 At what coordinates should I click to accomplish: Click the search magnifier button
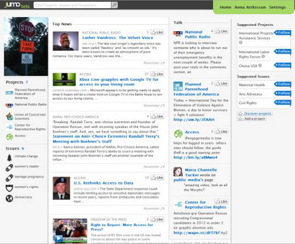[x=115, y=5]
